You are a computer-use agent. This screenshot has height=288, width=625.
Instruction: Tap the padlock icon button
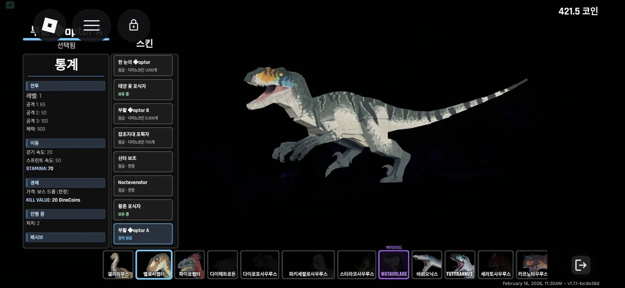tap(134, 25)
